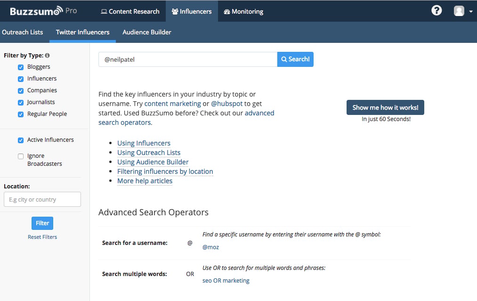Uncheck the Regular People checkbox

pyautogui.click(x=21, y=114)
